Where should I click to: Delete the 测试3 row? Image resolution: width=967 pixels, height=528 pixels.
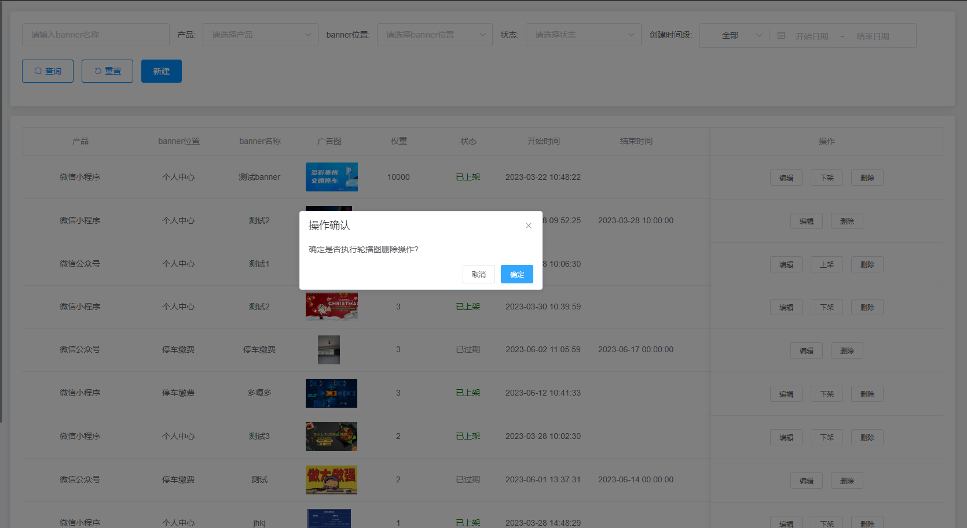click(x=867, y=437)
